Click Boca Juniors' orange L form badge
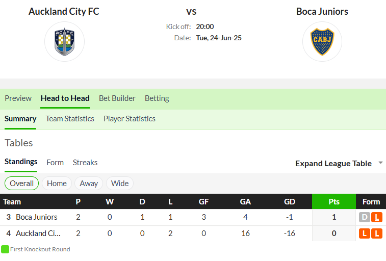 click(377, 217)
